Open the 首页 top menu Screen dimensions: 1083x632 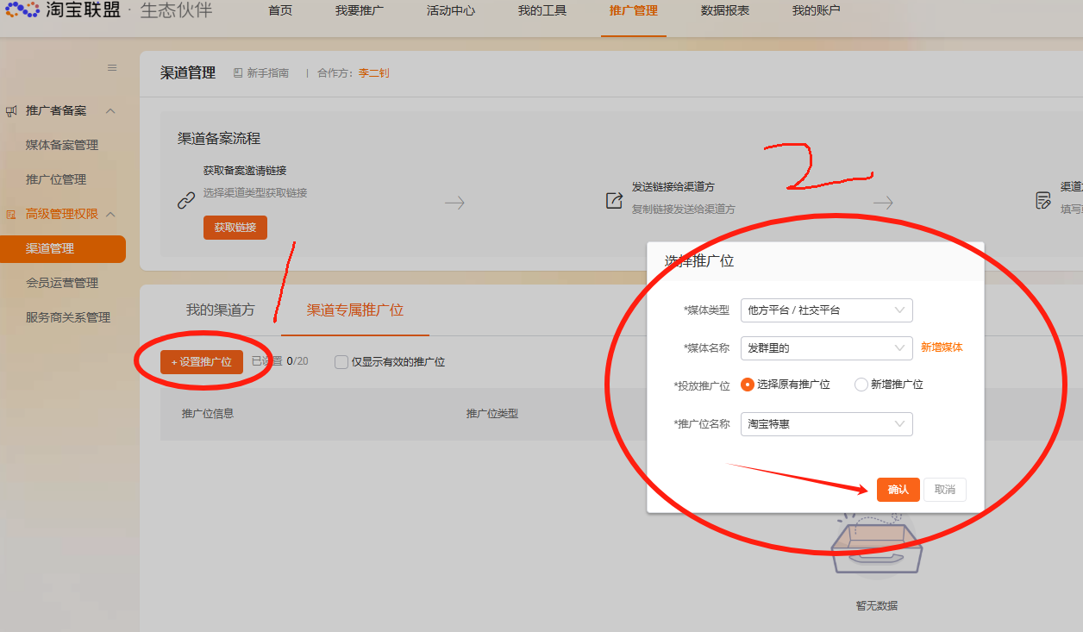280,11
